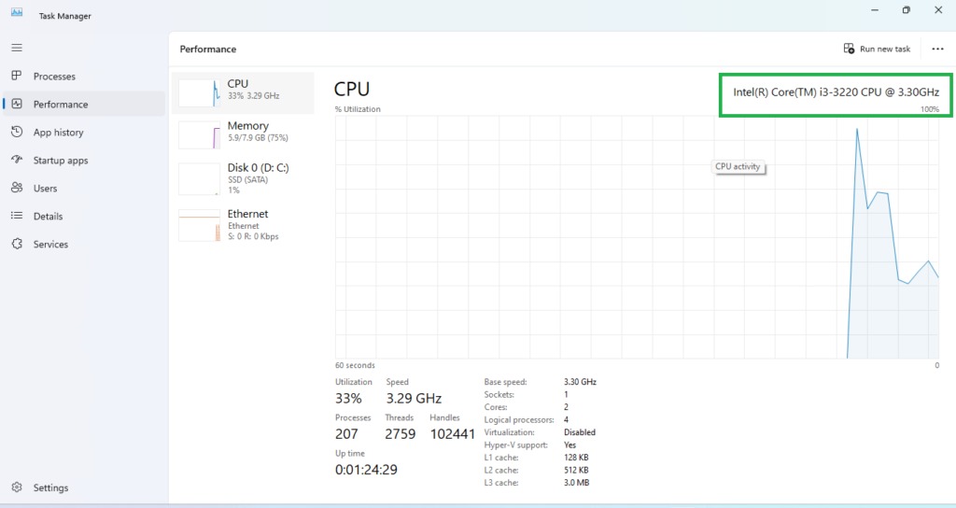Click the 33% utilization value

coord(348,399)
